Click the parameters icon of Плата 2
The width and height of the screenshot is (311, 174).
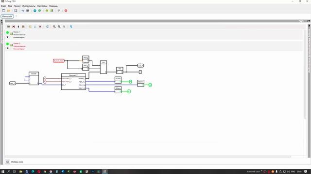click(x=12, y=45)
